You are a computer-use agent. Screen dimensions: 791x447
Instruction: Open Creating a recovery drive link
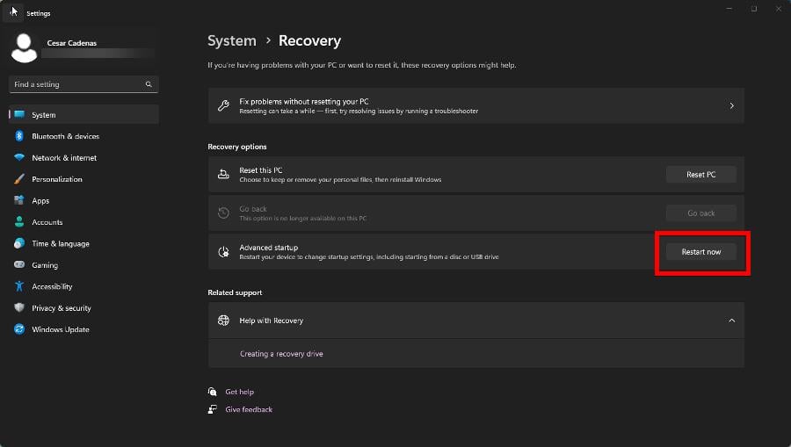[281, 354]
